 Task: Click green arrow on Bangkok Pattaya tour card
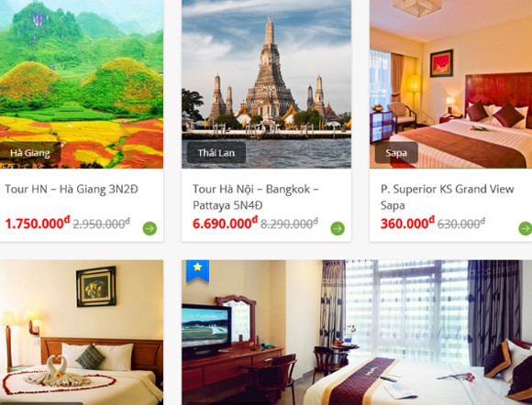pyautogui.click(x=338, y=228)
